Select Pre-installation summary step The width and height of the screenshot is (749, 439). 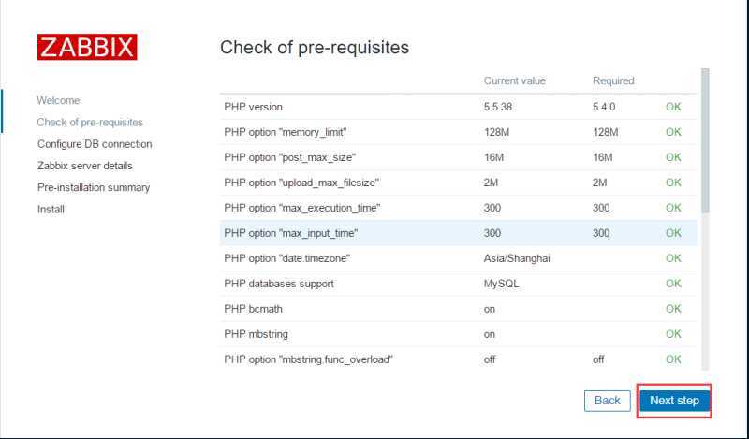tap(94, 187)
